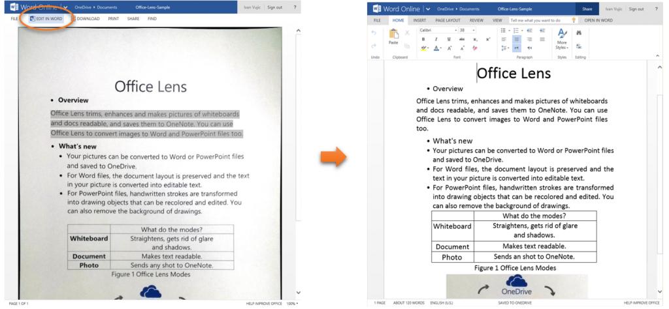Open the FILE tab in the right window

pos(377,20)
